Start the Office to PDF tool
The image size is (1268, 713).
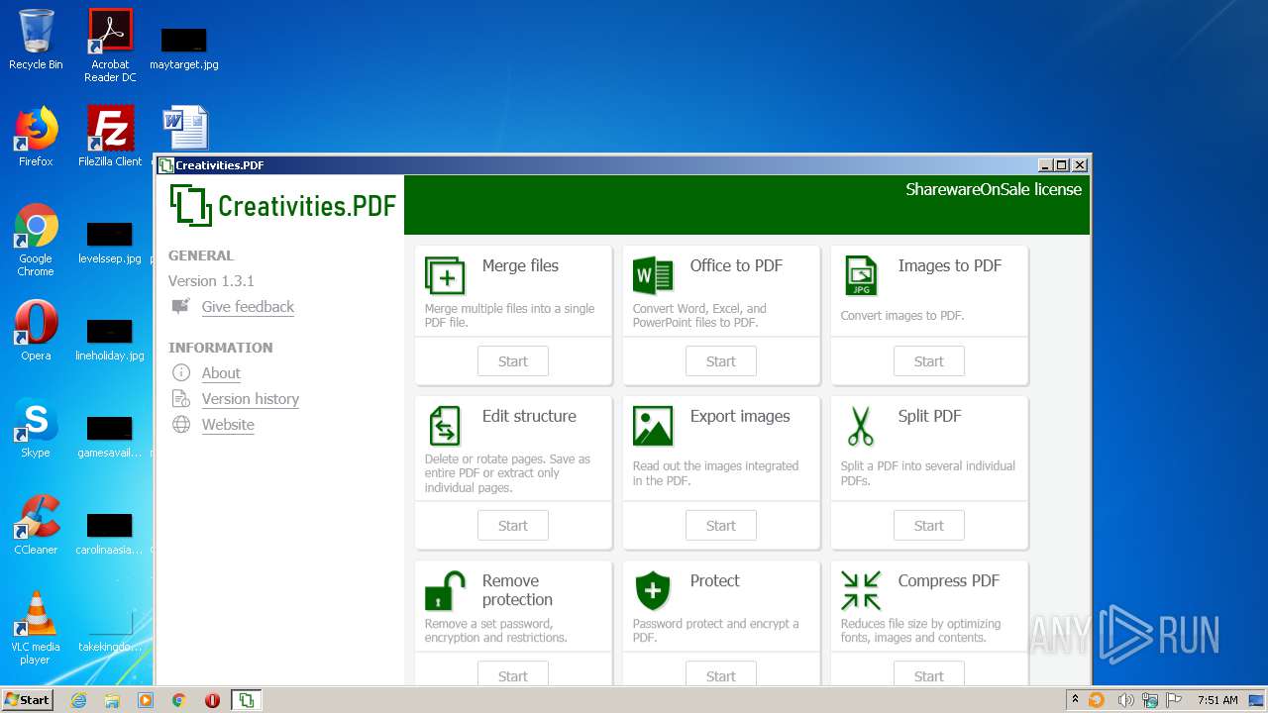[x=721, y=361]
